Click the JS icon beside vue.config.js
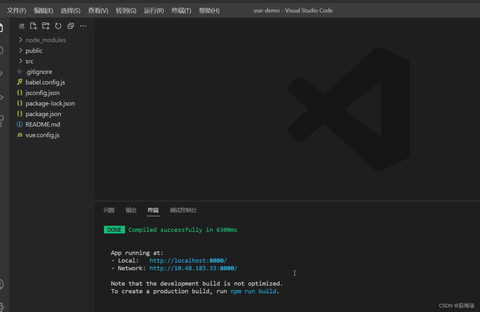The width and height of the screenshot is (480, 312). [20, 135]
